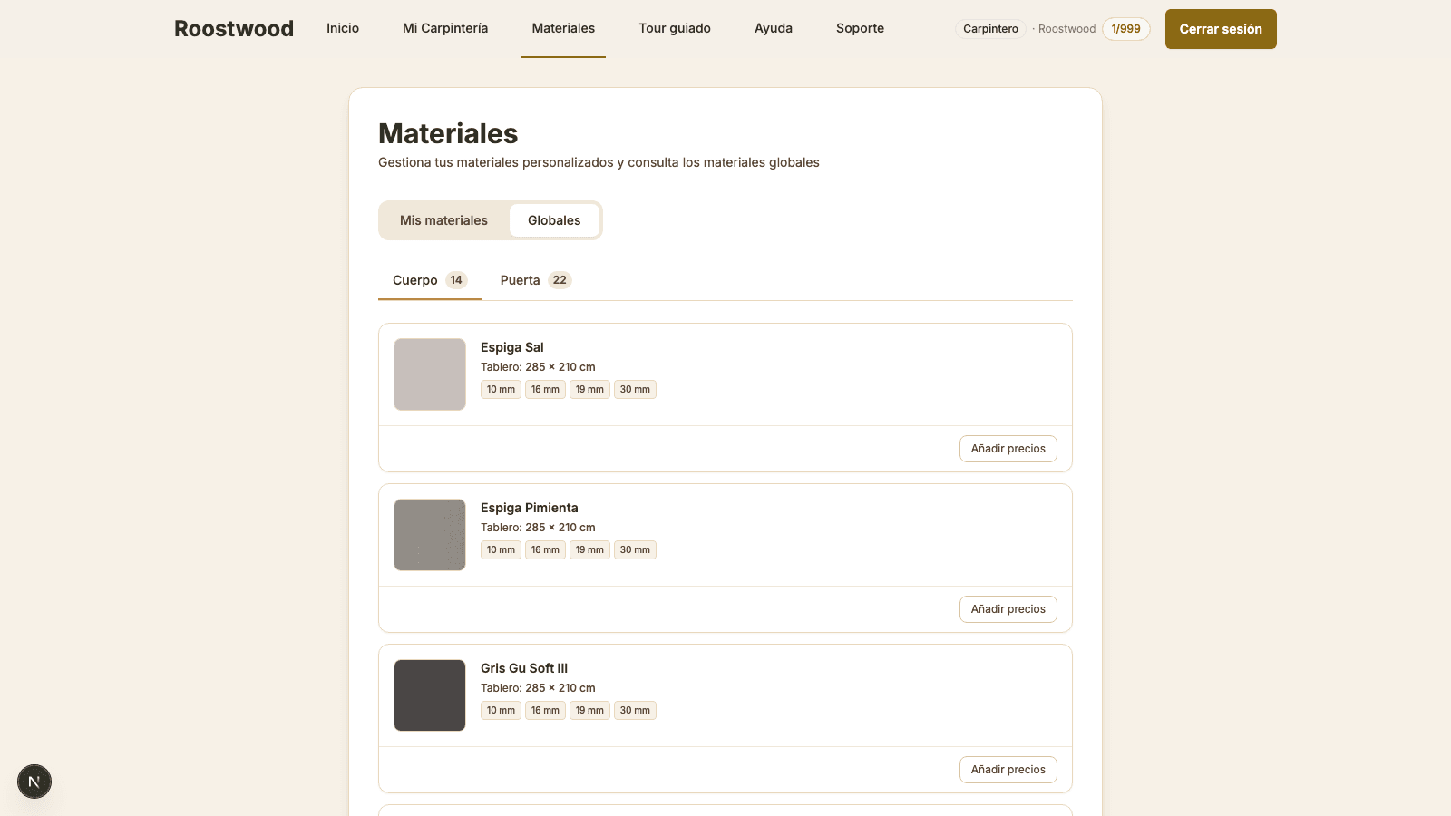This screenshot has width=1451, height=816.
Task: Click the Espiga Pimienta color swatch
Action: 430,535
